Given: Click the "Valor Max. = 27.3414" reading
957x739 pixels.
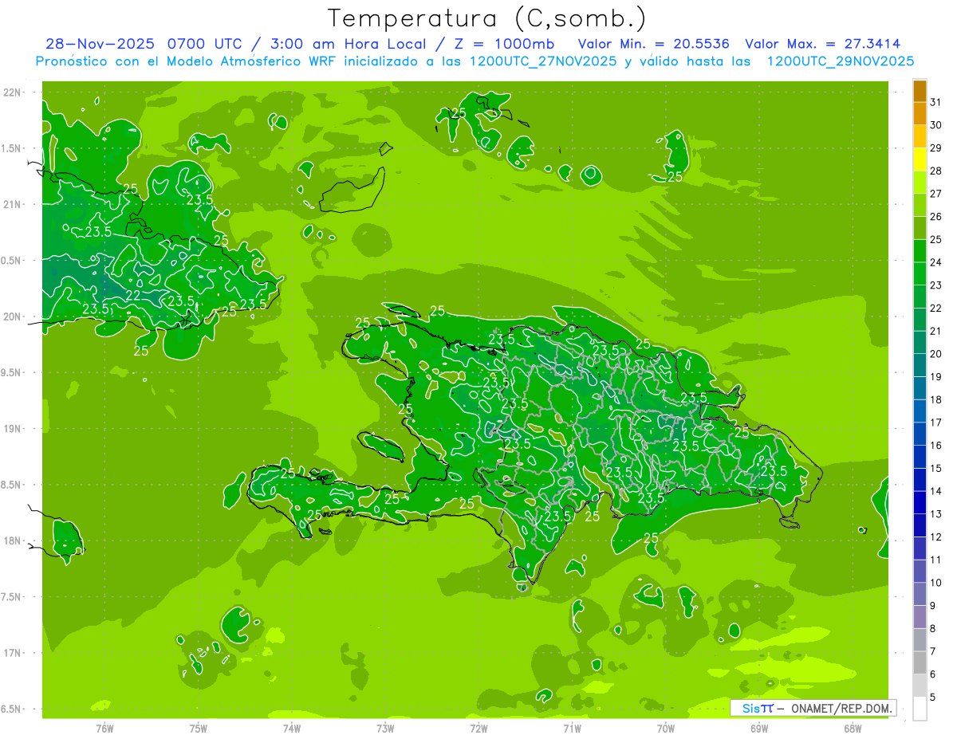Looking at the screenshot, I should [822, 43].
